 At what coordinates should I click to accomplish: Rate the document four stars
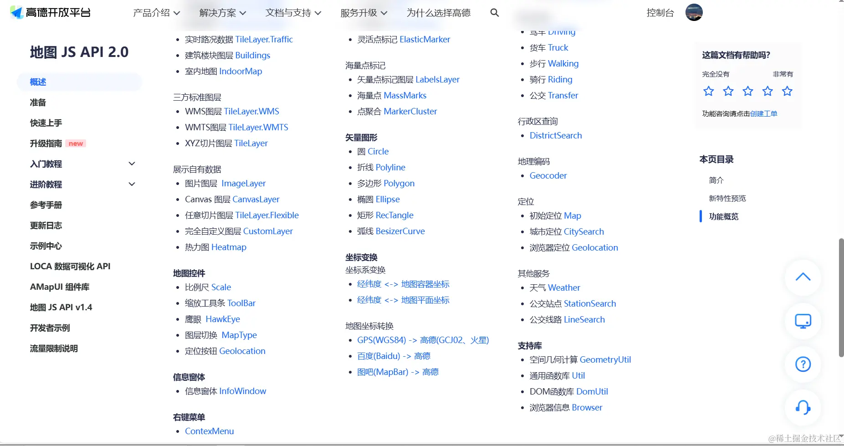click(x=767, y=91)
